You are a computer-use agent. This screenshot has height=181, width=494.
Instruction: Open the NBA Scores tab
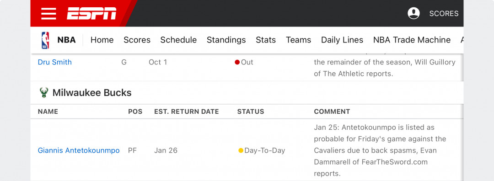coord(137,40)
